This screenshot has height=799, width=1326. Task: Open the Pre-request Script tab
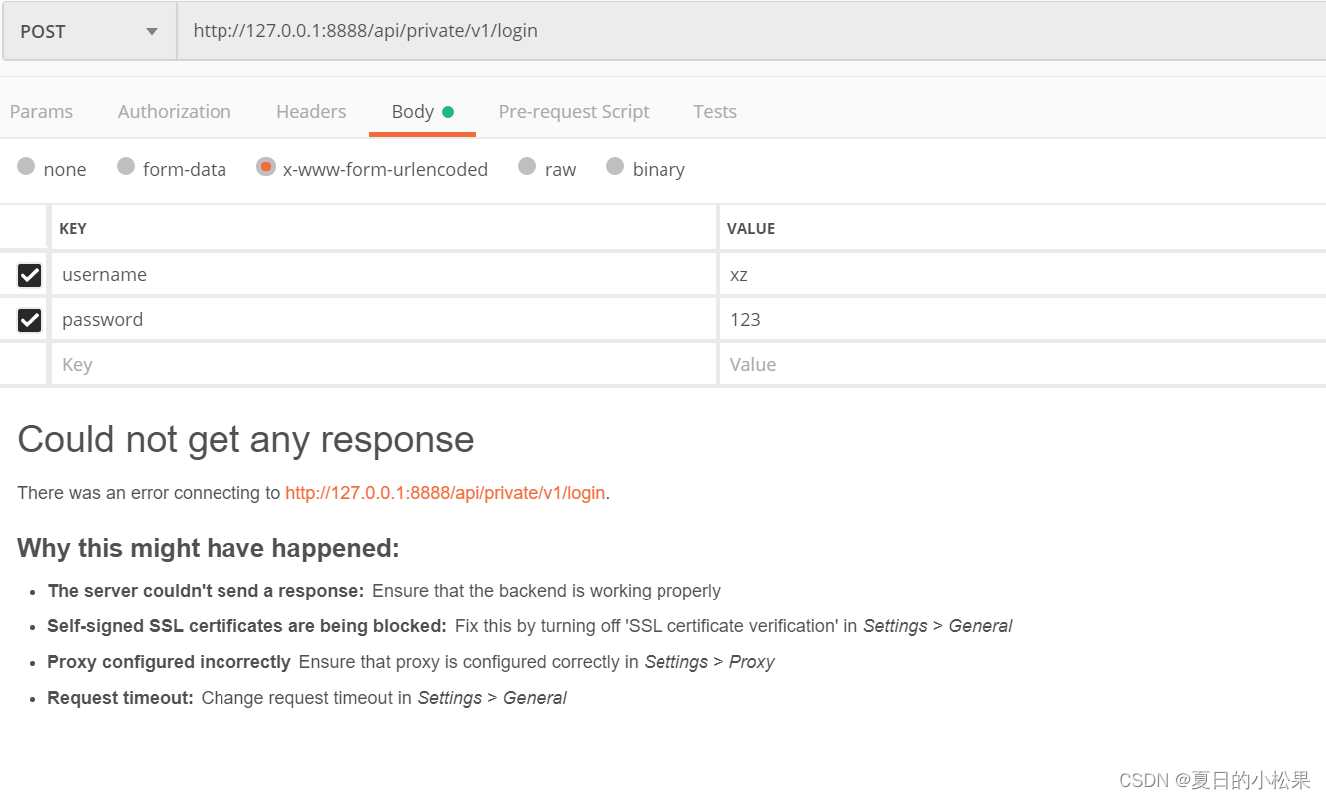[x=574, y=111]
